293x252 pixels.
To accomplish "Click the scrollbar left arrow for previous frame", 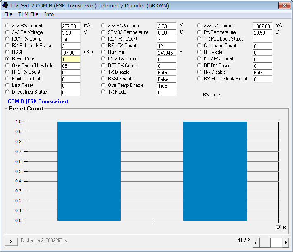I will click(256, 242).
